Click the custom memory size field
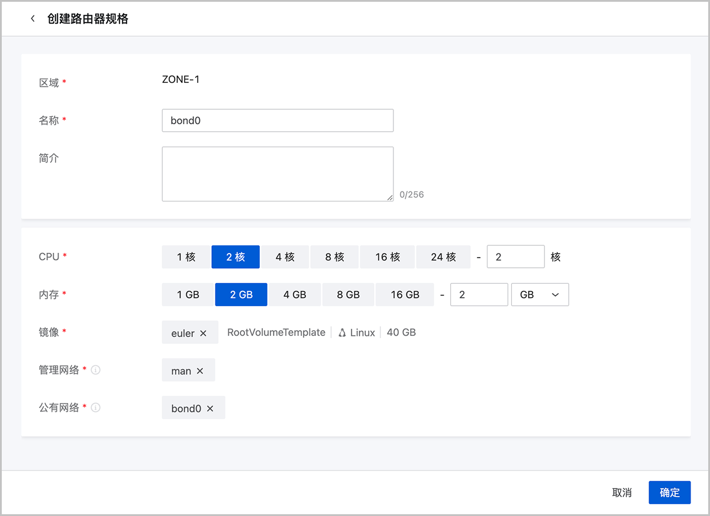Viewport: 710px width, 516px height. [x=479, y=294]
